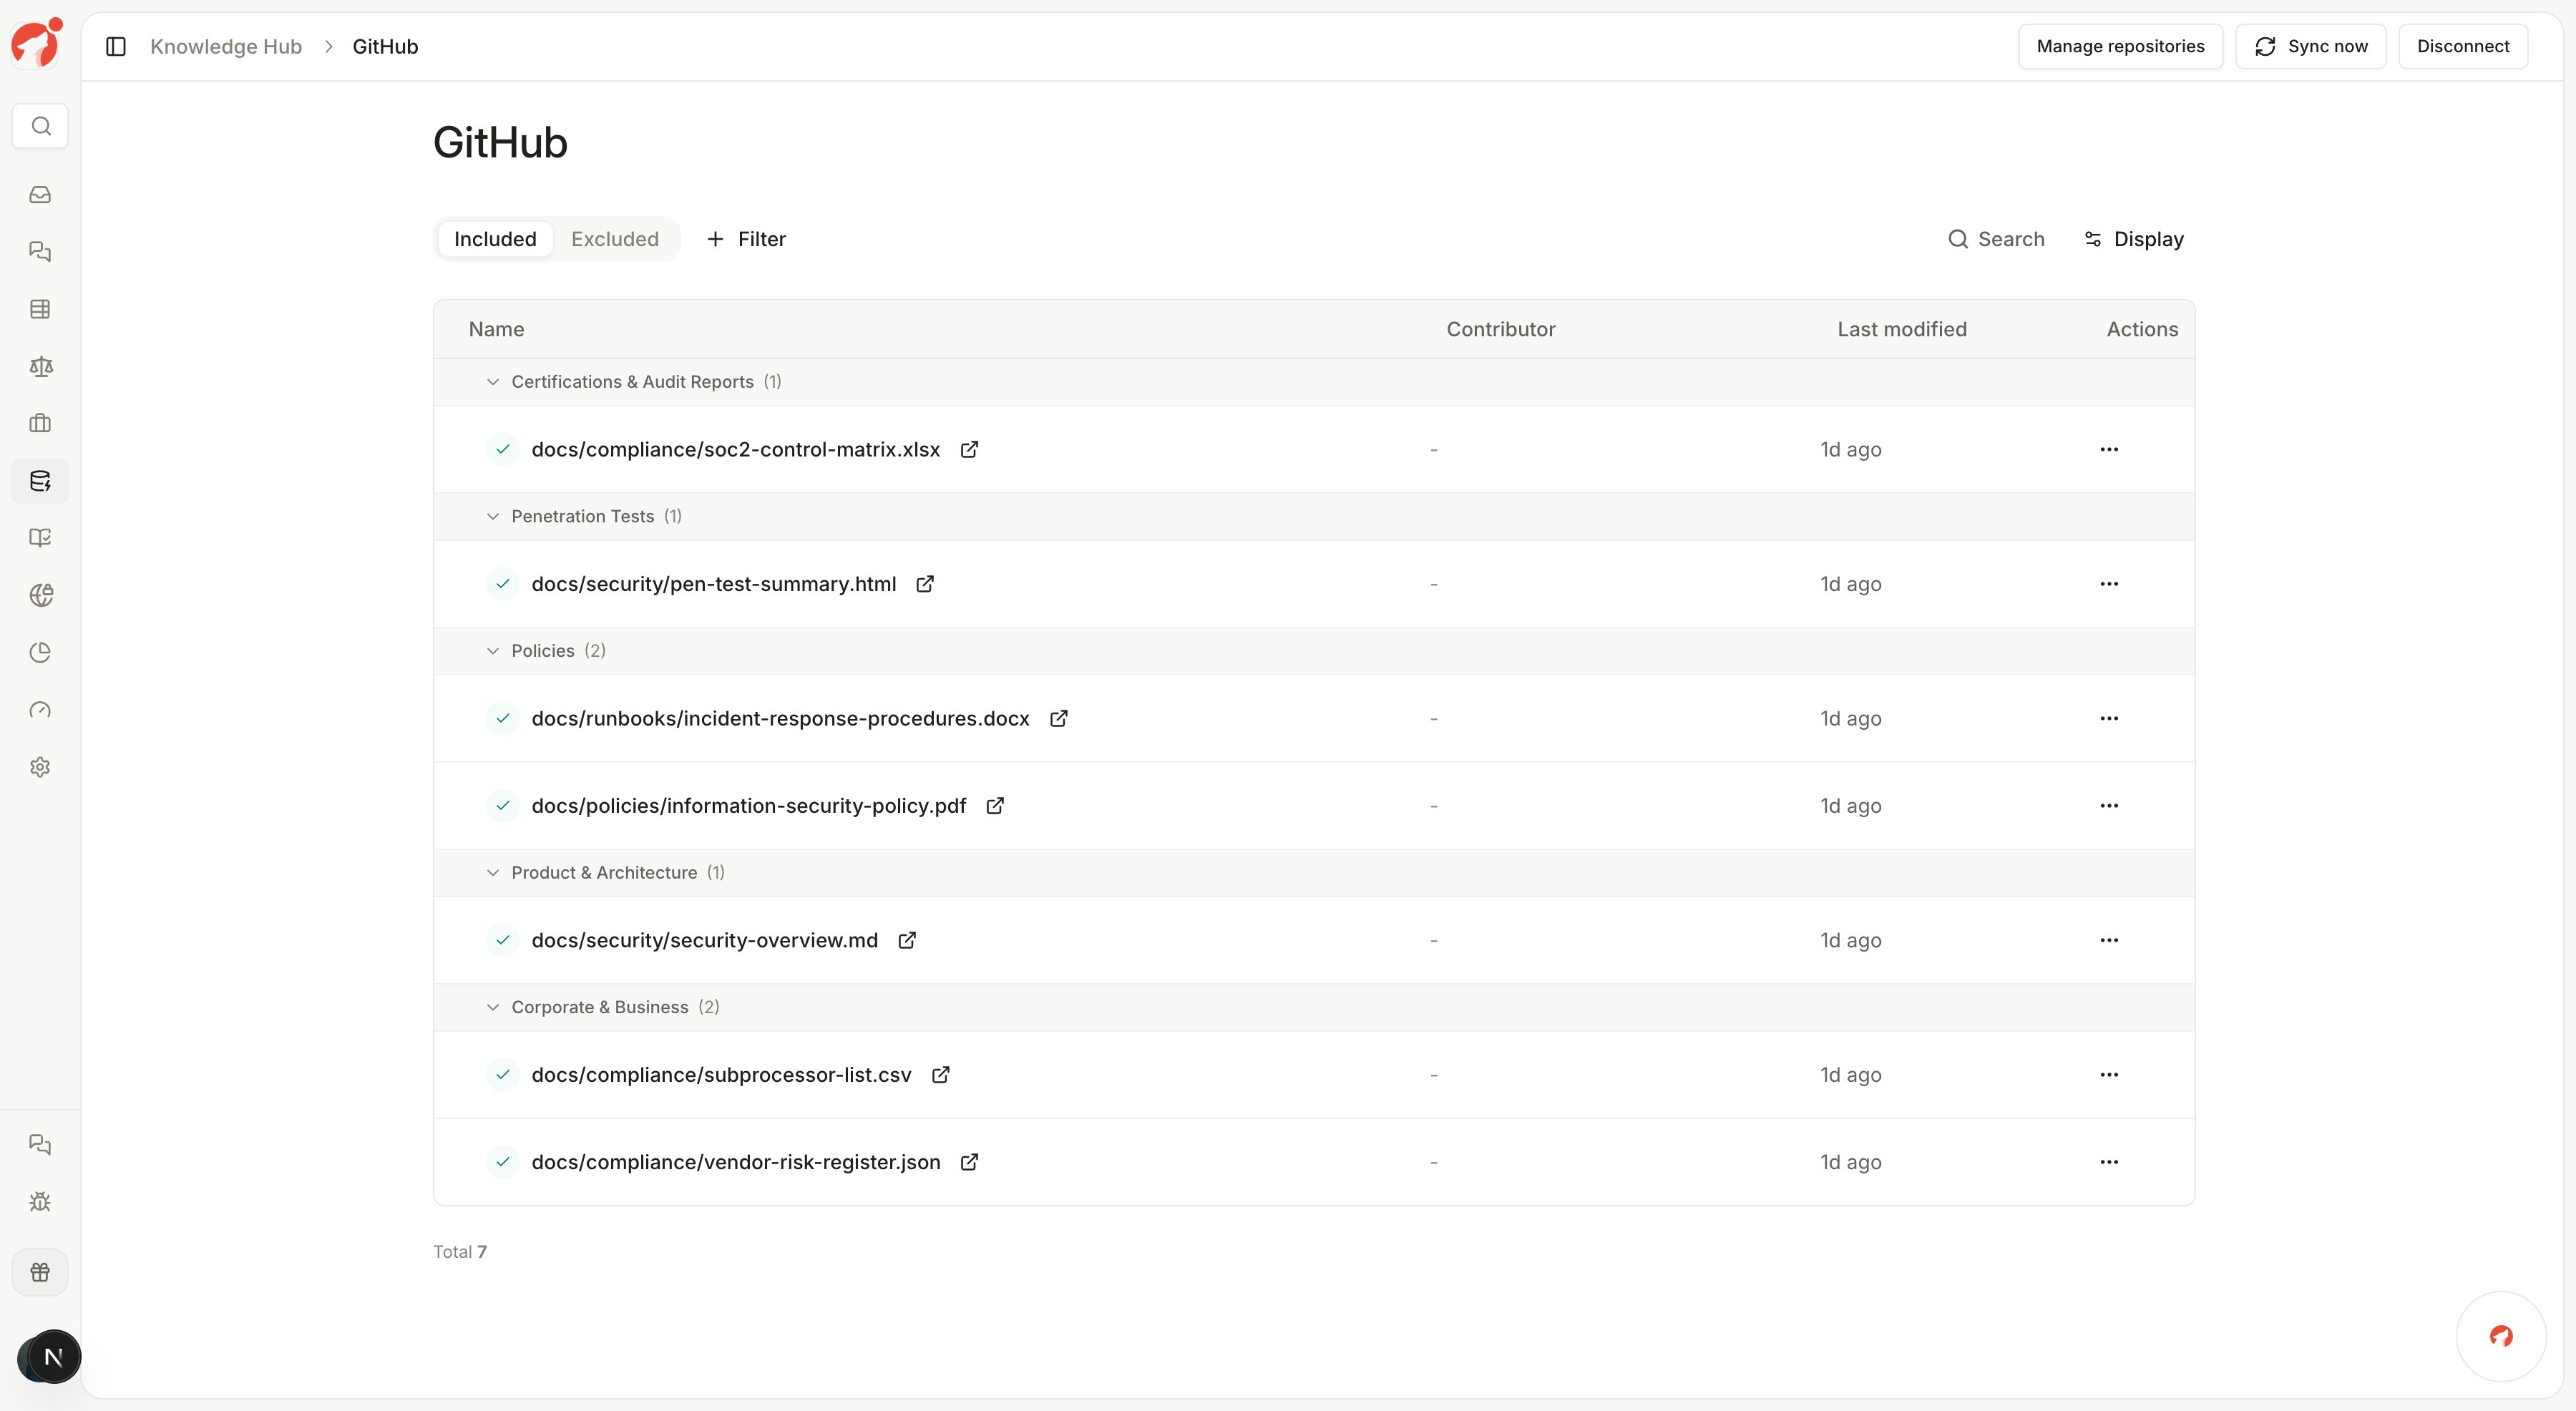The height and width of the screenshot is (1411, 2576).
Task: Switch to the Included tab
Action: point(495,239)
